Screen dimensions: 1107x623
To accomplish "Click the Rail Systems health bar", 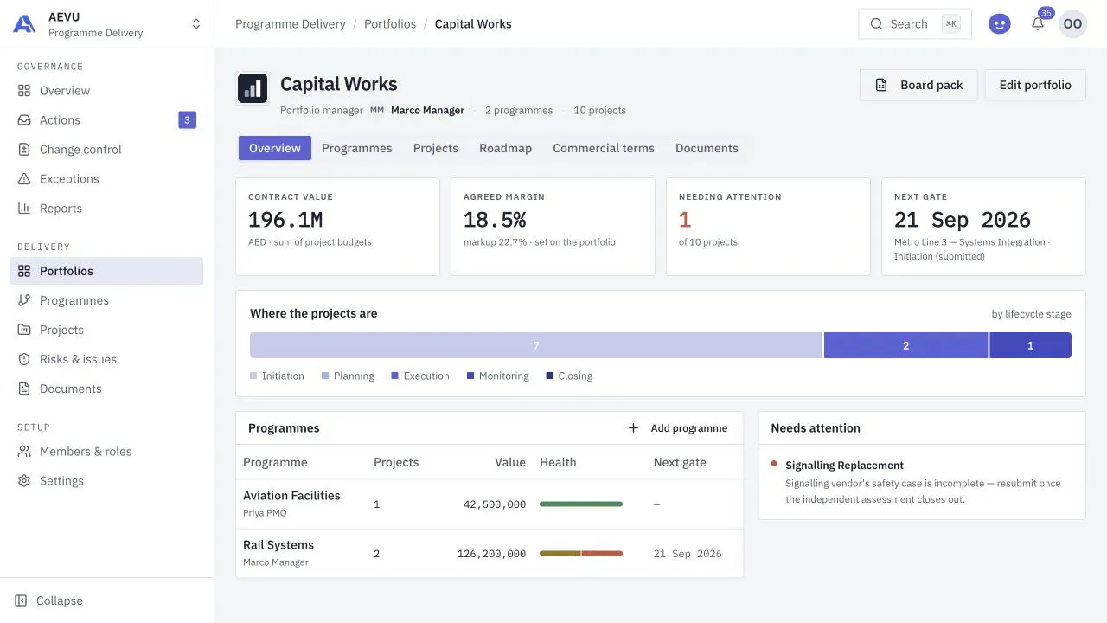I will click(x=581, y=554).
